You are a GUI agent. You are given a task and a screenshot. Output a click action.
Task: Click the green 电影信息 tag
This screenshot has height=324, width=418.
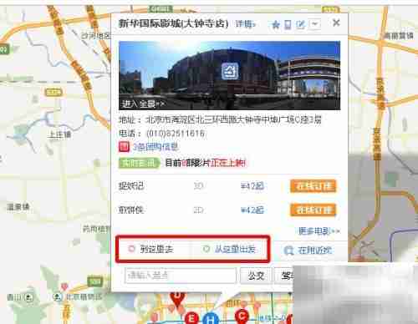[x=140, y=163]
